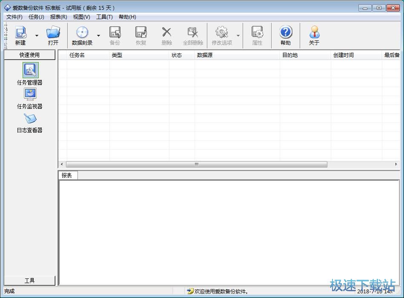Click the right scroll arrow of task list
The width and height of the screenshot is (404, 298).
396,164
